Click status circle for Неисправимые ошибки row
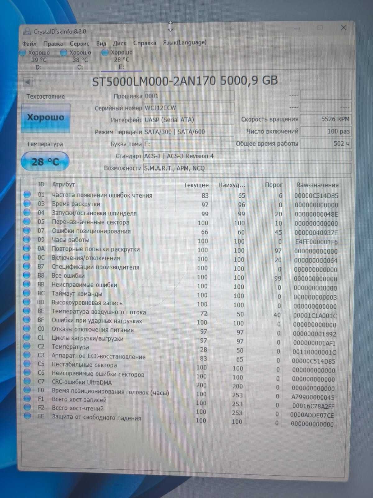The height and width of the screenshot is (498, 373). point(27,284)
